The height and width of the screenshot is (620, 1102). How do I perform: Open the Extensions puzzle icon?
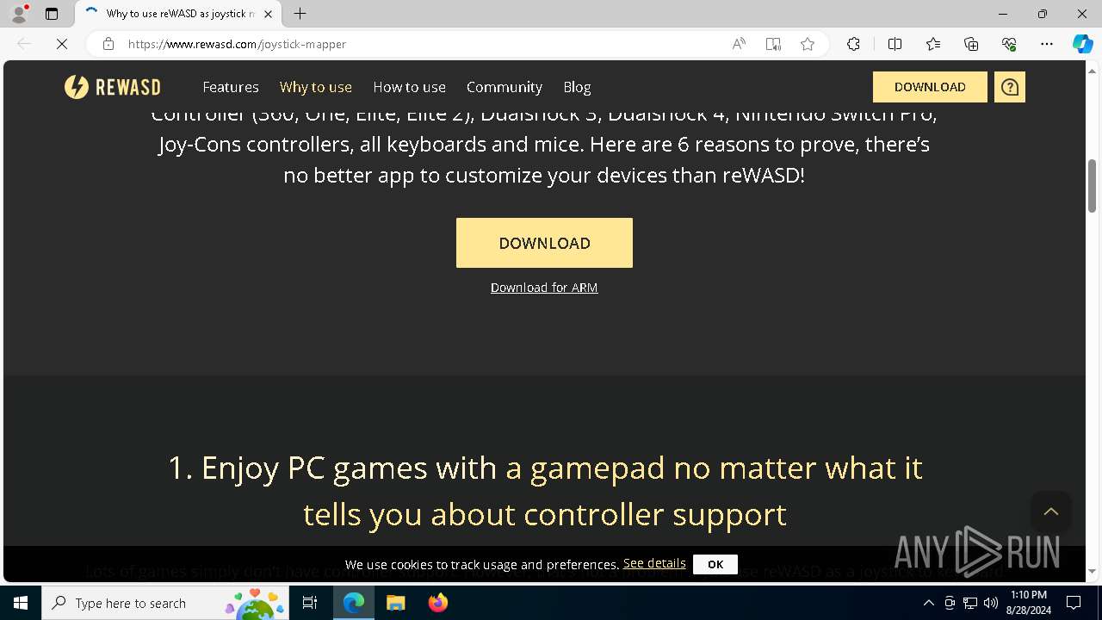click(853, 44)
